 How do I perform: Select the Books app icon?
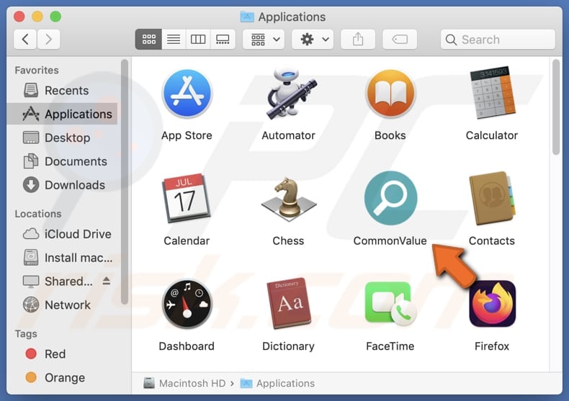click(390, 93)
